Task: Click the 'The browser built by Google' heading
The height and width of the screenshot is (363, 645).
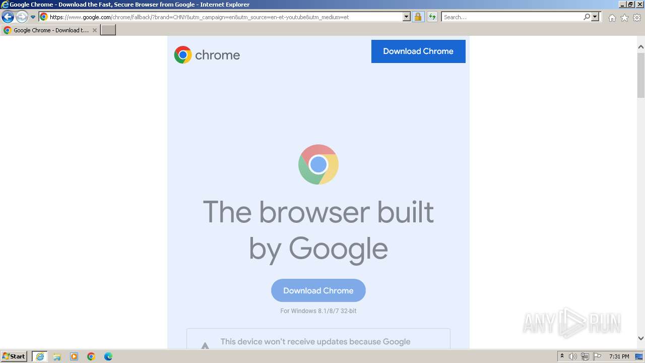Action: pos(318,230)
